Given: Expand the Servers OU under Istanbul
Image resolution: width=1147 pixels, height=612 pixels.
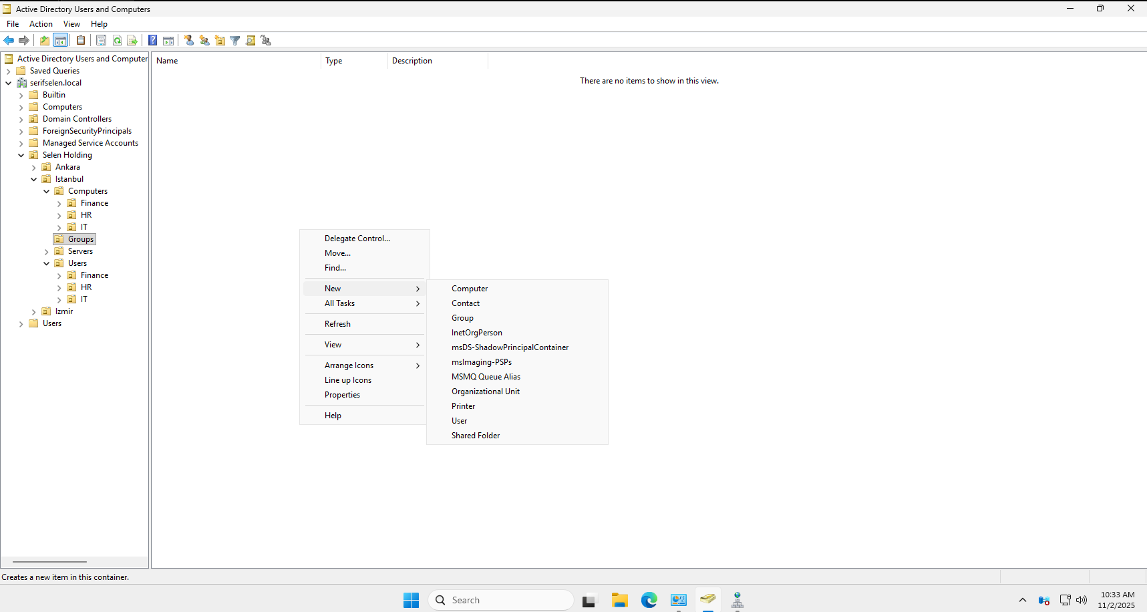Looking at the screenshot, I should point(47,252).
